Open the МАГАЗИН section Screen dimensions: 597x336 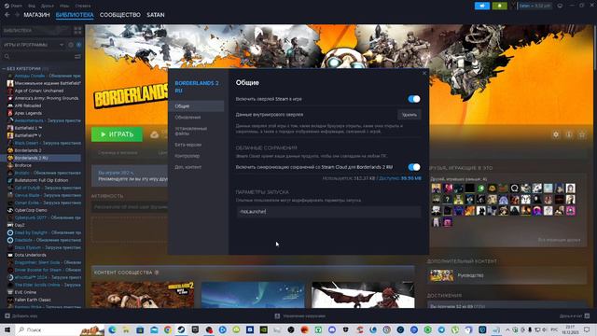(x=36, y=15)
